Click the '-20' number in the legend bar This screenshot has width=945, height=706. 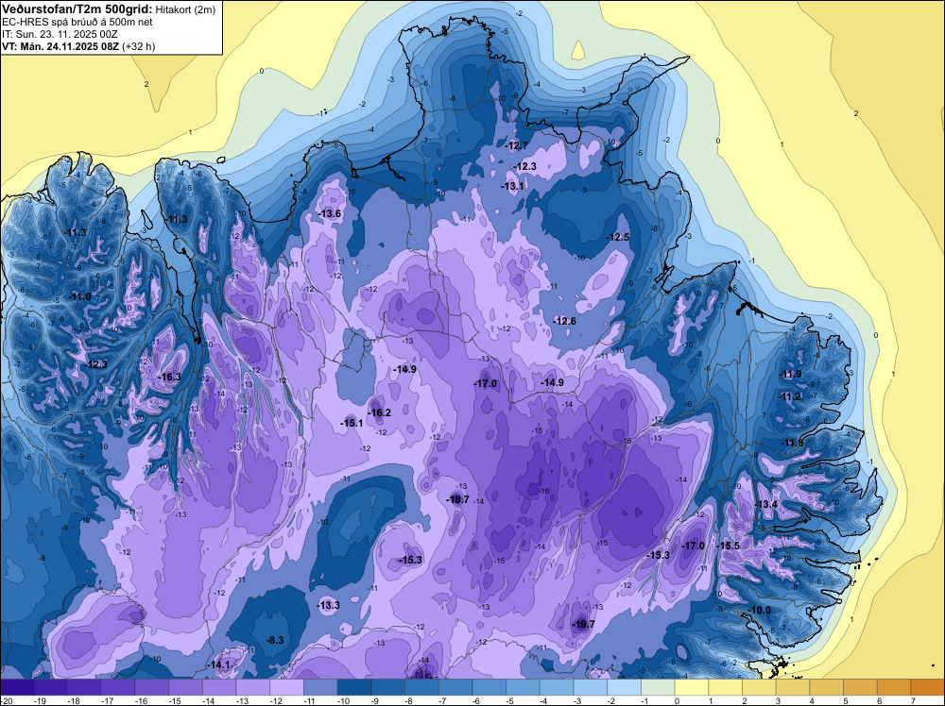(6, 701)
